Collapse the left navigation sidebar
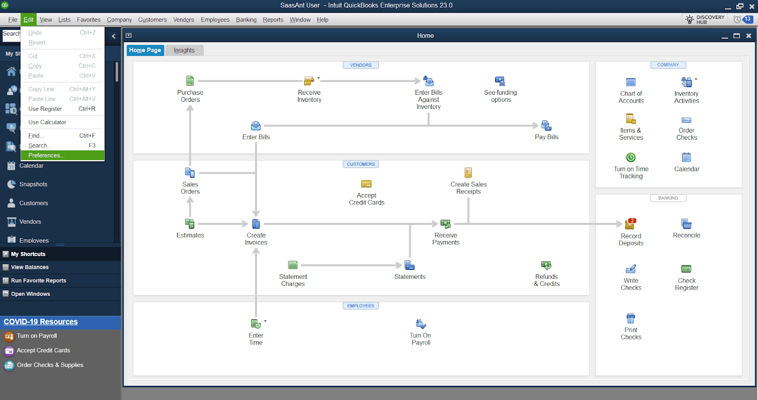 click(x=114, y=36)
